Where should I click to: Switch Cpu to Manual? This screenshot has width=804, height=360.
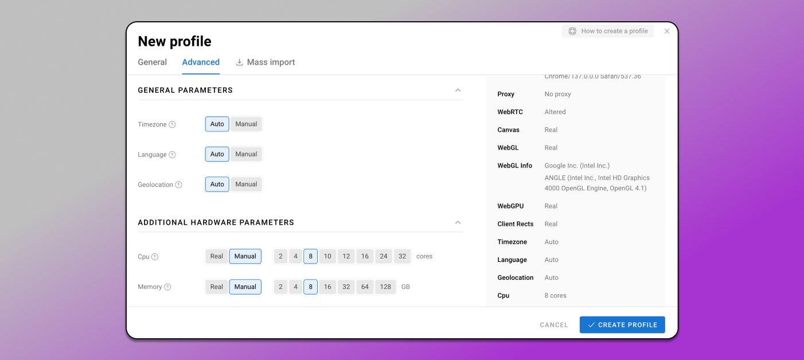245,256
